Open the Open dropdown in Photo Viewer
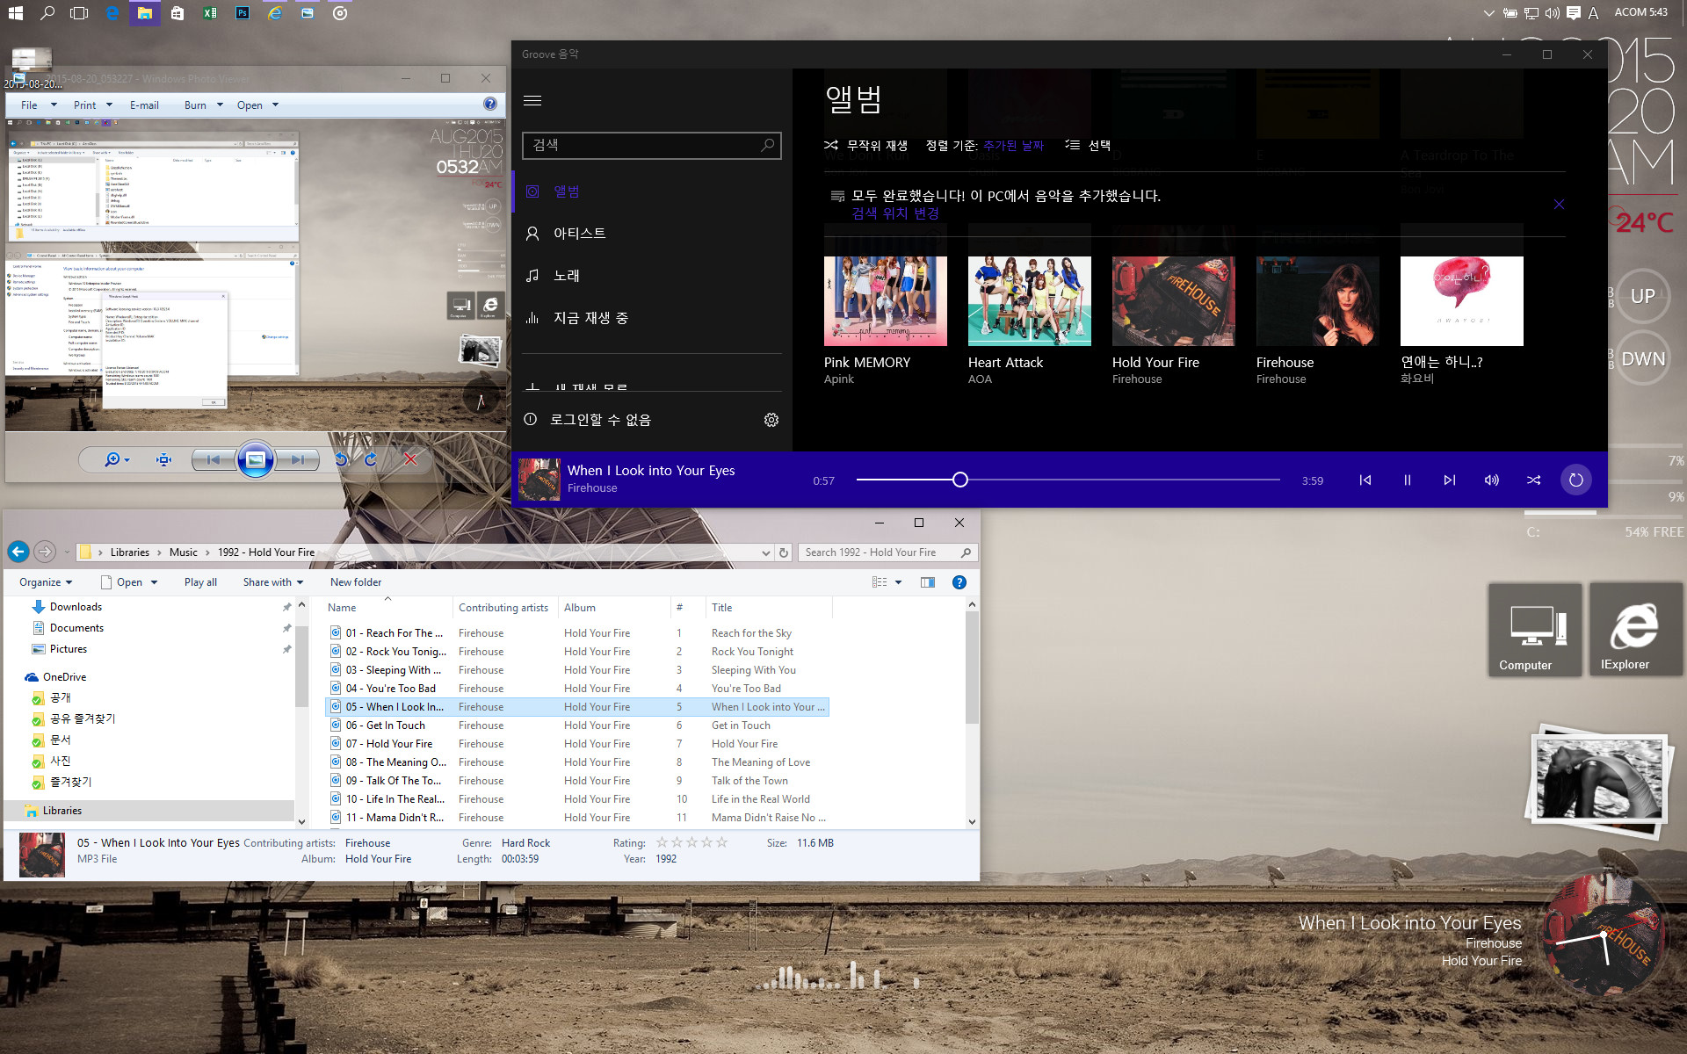 (257, 105)
